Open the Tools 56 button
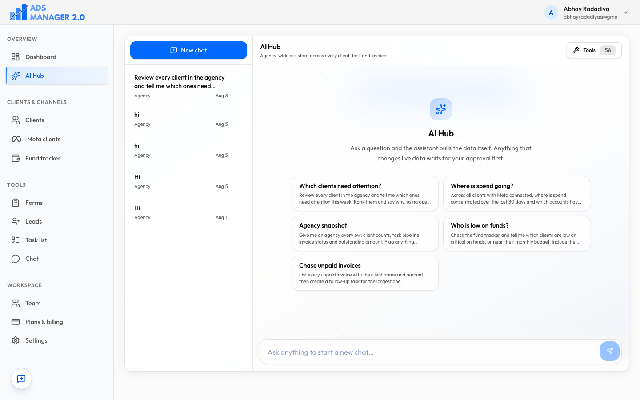Image resolution: width=640 pixels, height=400 pixels. pyautogui.click(x=594, y=50)
